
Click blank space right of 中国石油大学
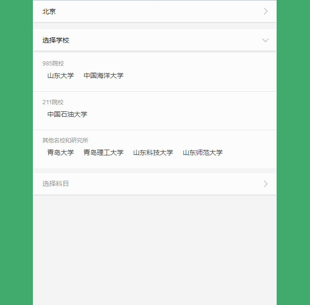(x=181, y=114)
